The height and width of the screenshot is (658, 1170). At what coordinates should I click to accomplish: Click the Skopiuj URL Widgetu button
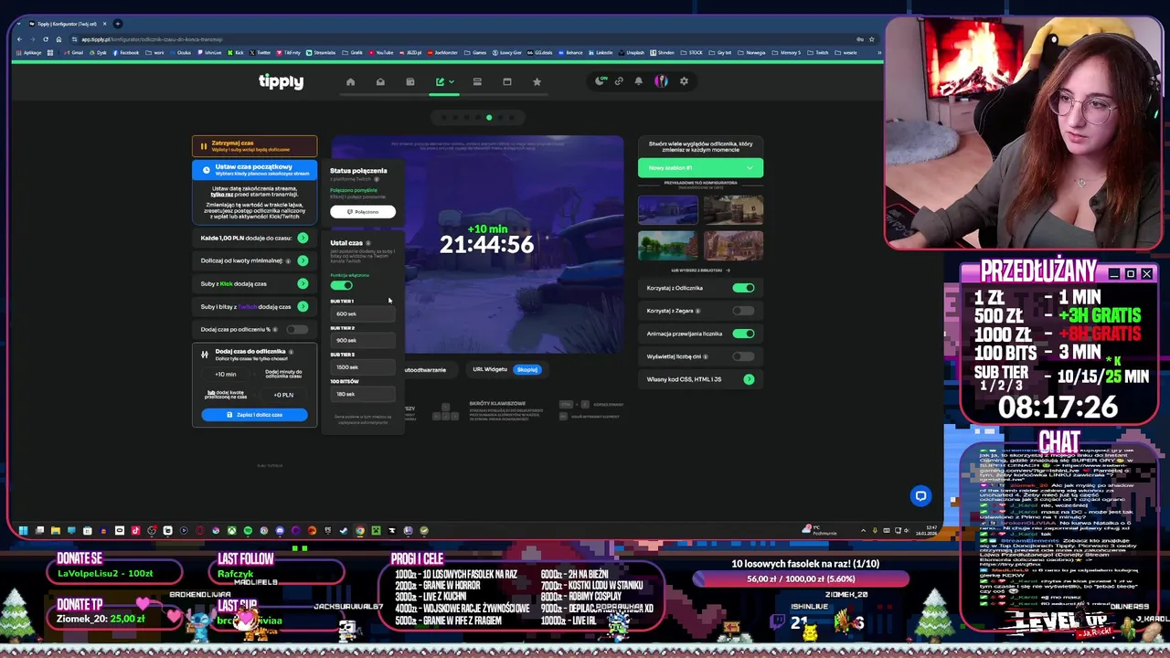527,369
